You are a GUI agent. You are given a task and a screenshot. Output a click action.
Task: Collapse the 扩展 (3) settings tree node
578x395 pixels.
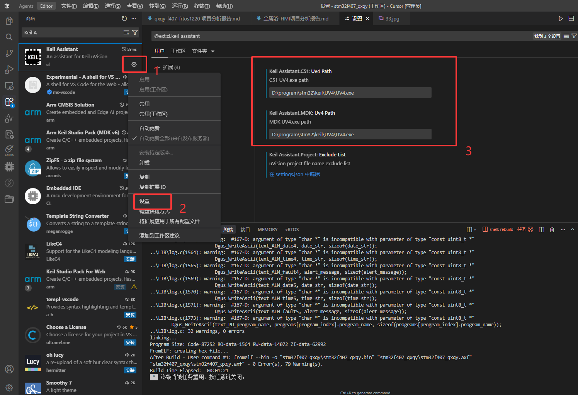(158, 67)
